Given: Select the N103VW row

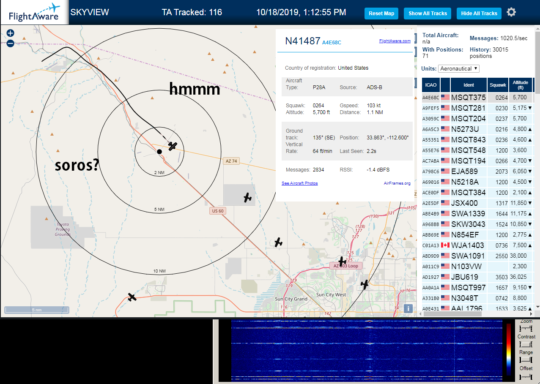Looking at the screenshot, I should coord(477,267).
